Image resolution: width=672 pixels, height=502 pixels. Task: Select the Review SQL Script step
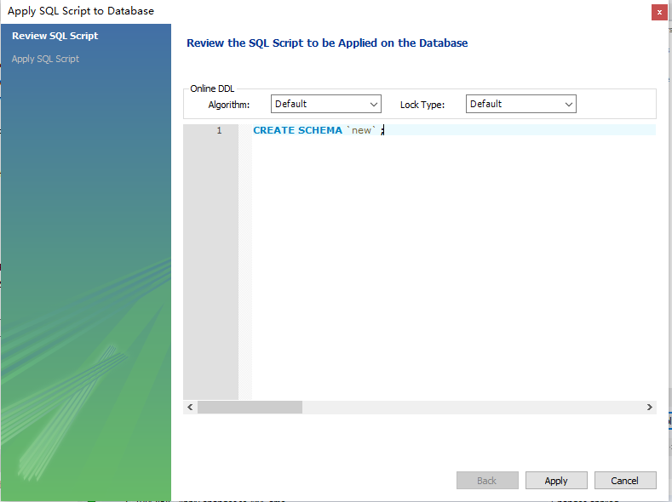point(55,36)
